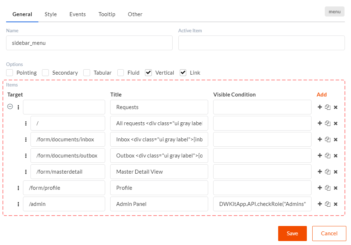This screenshot has width=351, height=245.
Task: Check the Tabular option
Action: point(86,73)
